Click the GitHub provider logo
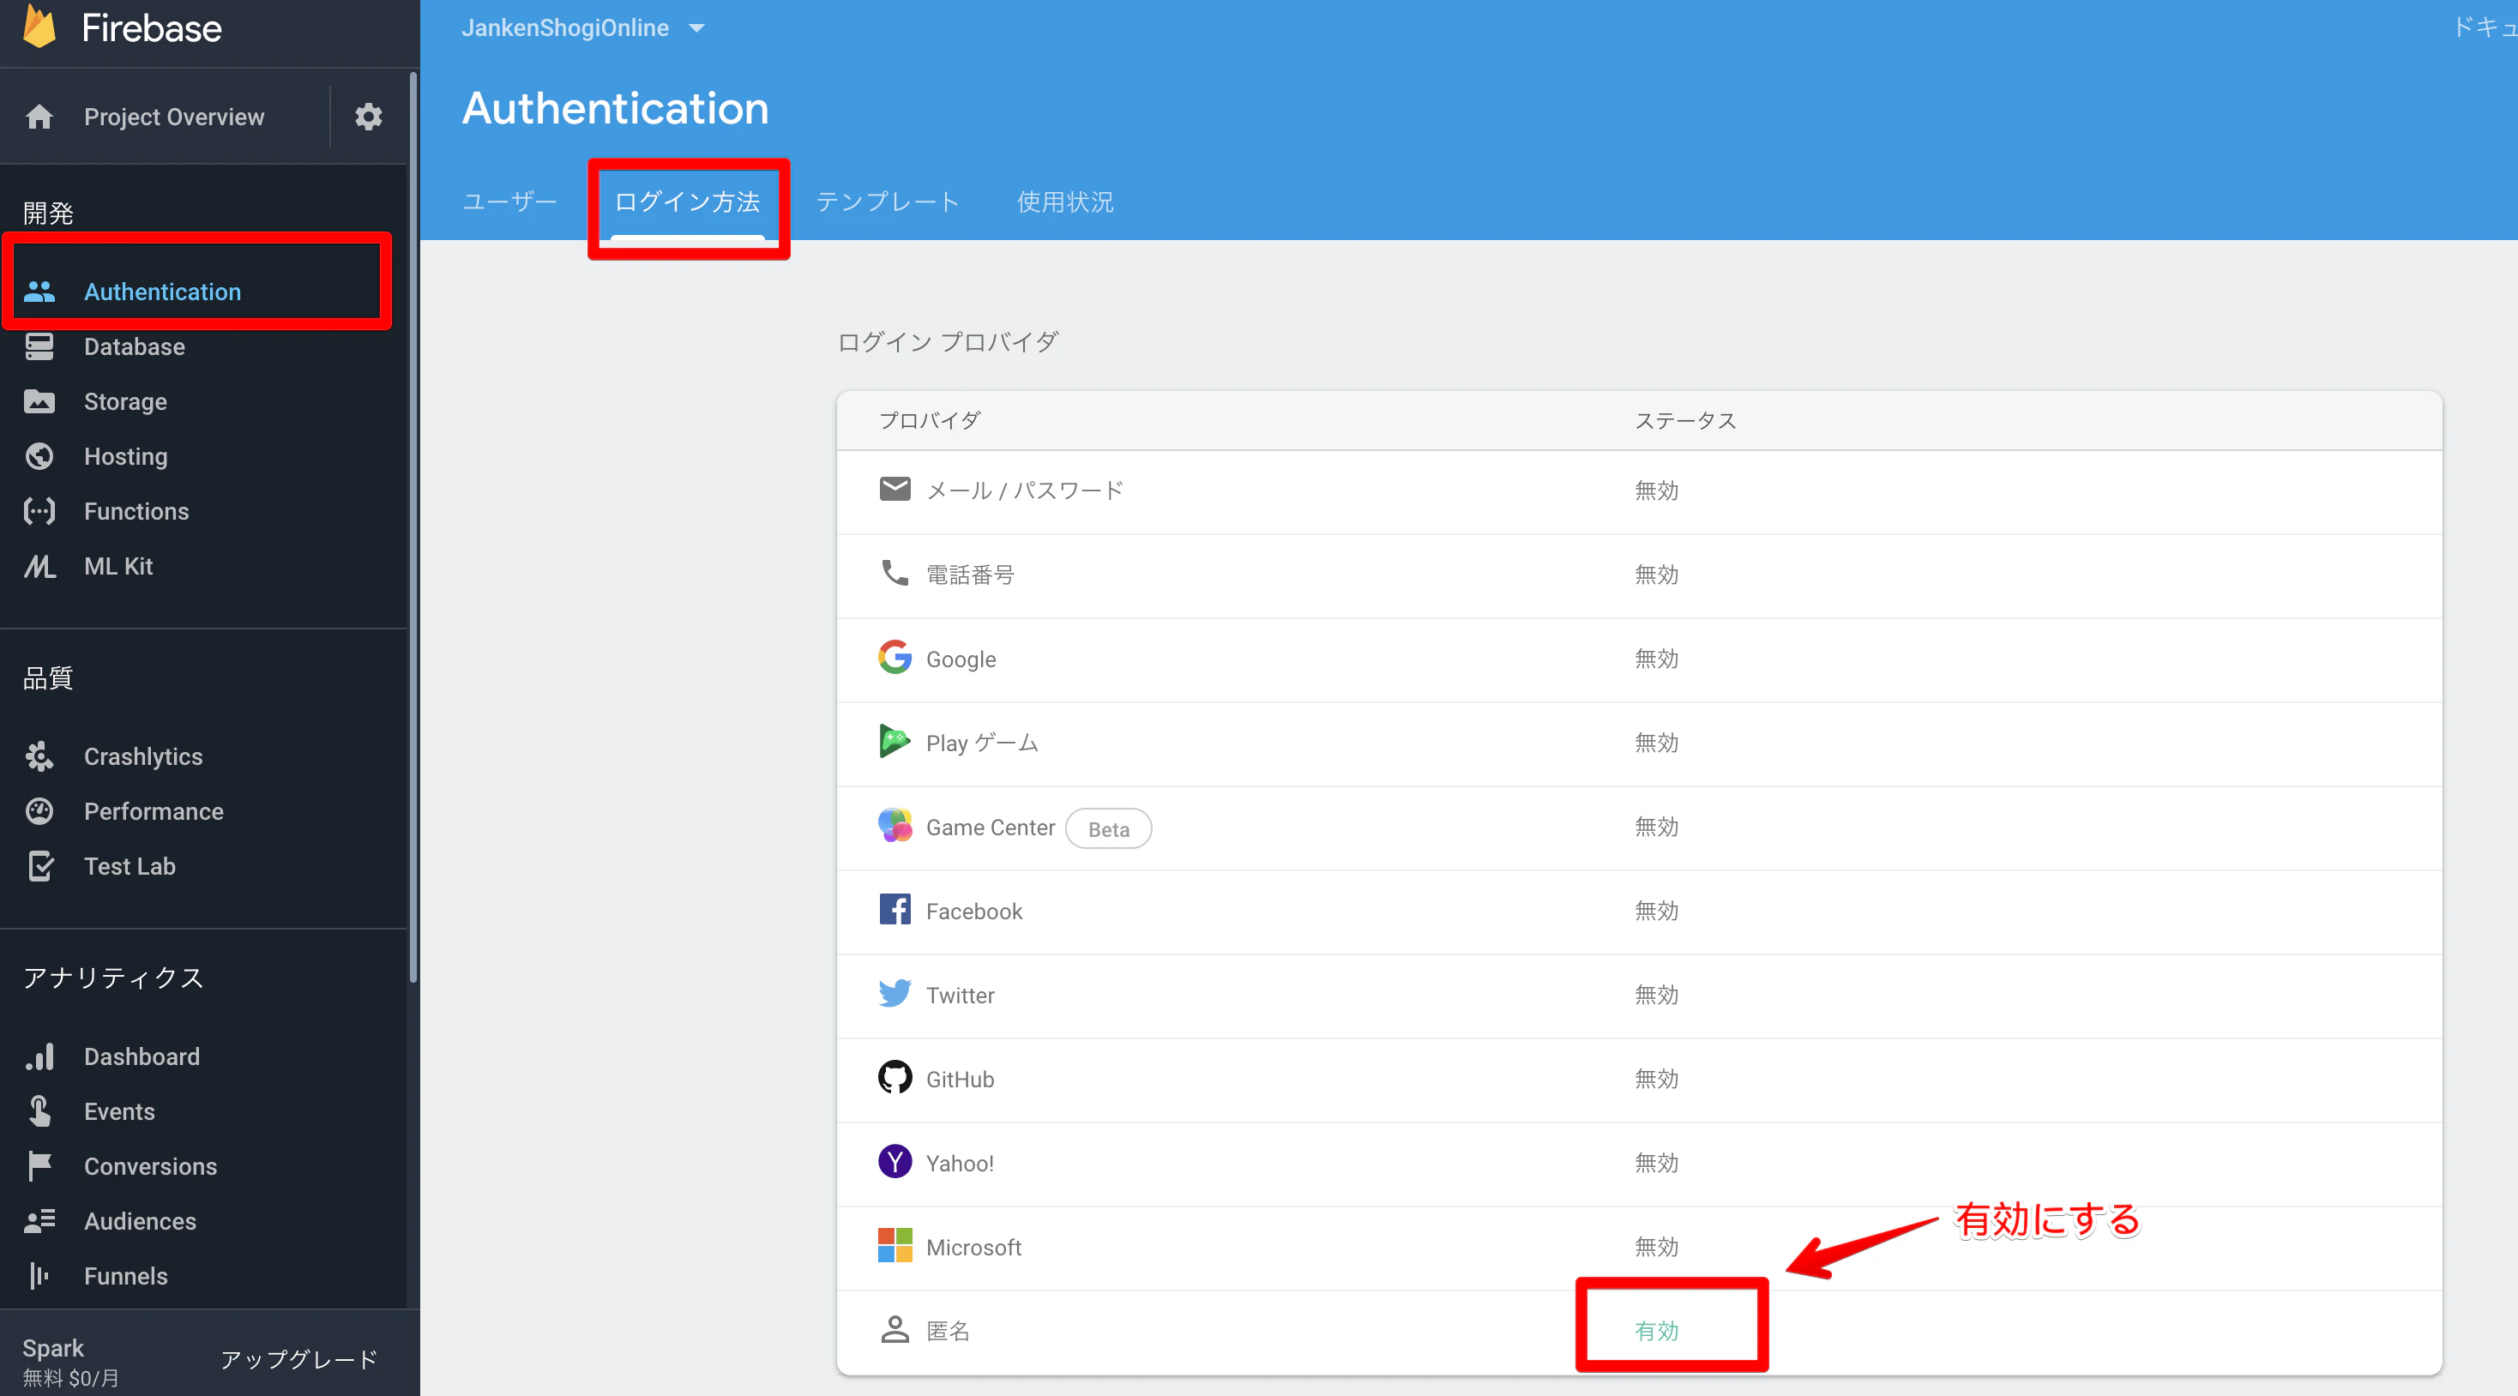Image resolution: width=2518 pixels, height=1396 pixels. [895, 1077]
